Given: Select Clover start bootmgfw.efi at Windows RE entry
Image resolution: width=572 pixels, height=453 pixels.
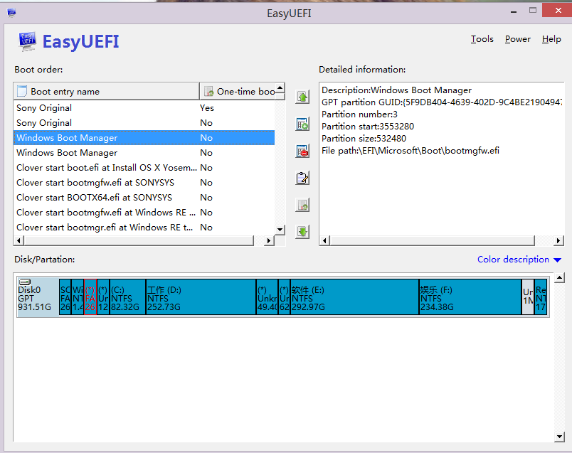Looking at the screenshot, I should click(144, 213).
